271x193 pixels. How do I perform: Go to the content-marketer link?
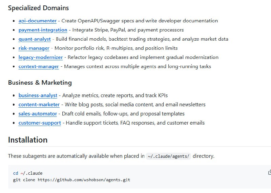[39, 105]
